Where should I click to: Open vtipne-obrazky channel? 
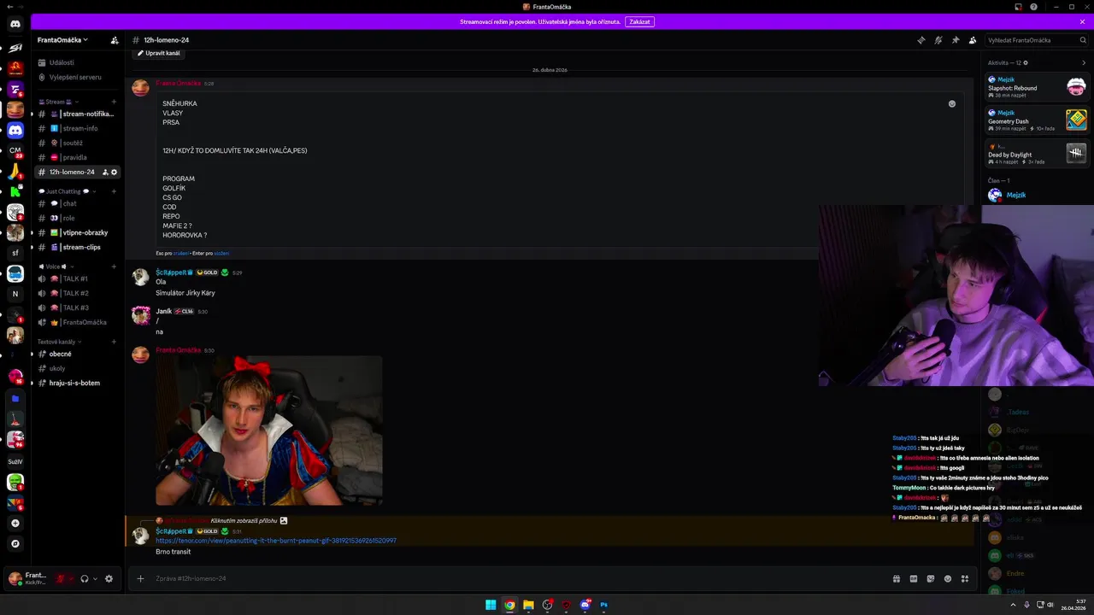coord(78,232)
